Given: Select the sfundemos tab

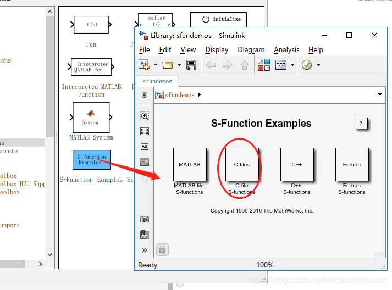Looking at the screenshot, I should point(157,81).
